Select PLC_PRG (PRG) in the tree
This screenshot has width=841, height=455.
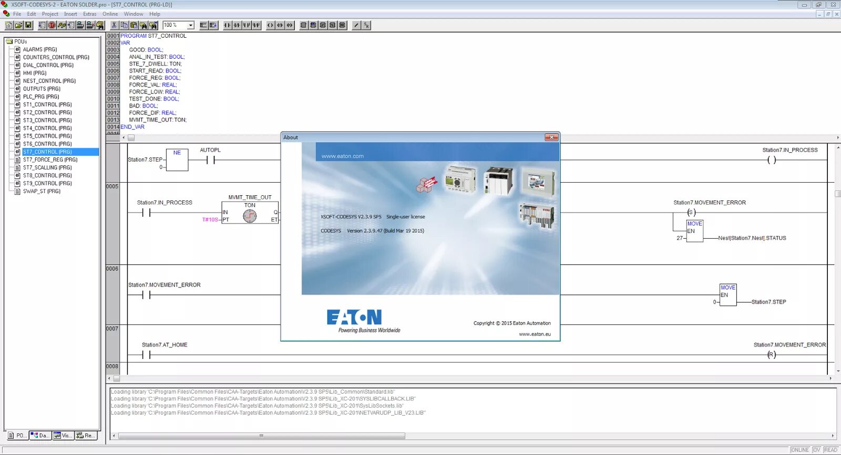pos(41,97)
